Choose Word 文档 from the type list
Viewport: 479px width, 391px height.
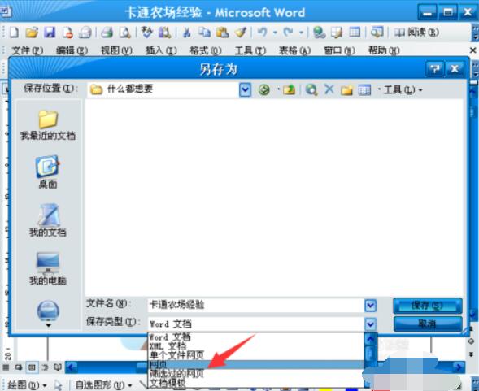(x=256, y=337)
